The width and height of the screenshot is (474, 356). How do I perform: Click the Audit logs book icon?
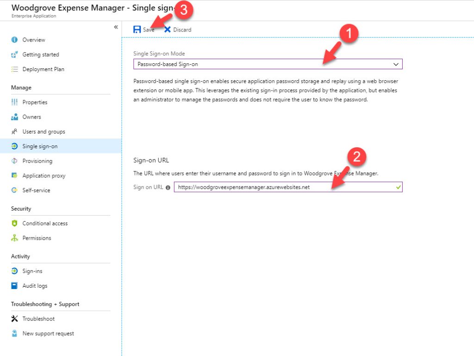pos(14,286)
